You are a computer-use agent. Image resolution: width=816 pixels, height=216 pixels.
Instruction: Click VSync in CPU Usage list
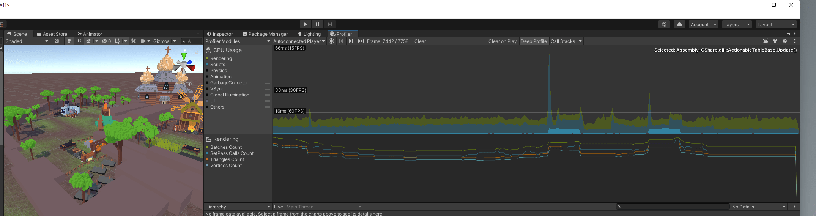click(x=217, y=89)
